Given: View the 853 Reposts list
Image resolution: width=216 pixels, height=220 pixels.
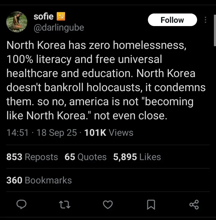Looking at the screenshot, I should tap(32, 157).
